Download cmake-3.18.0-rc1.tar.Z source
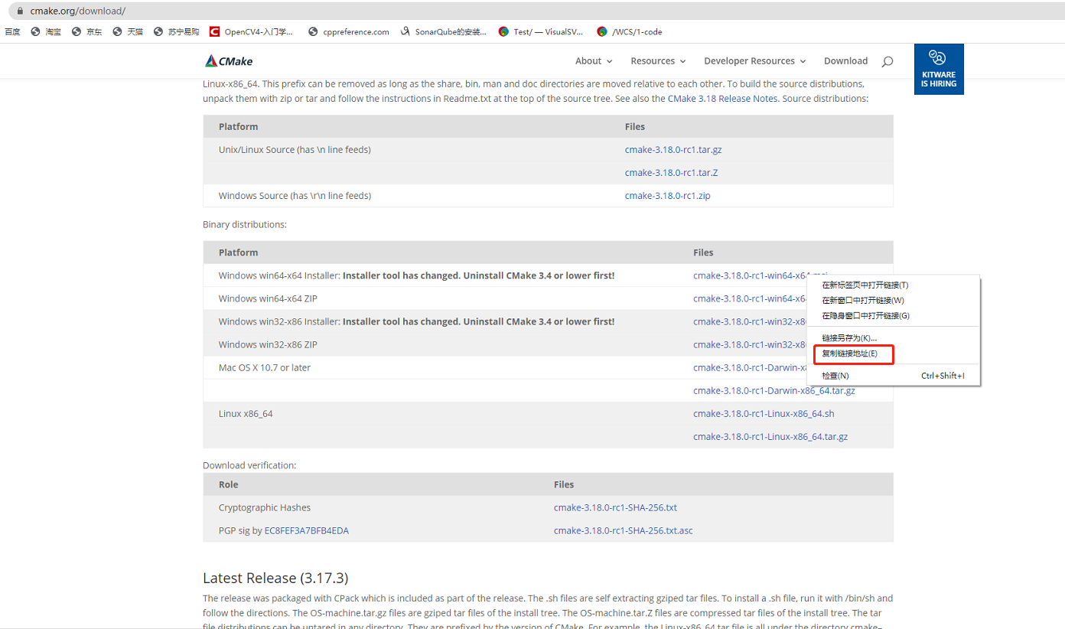The height and width of the screenshot is (629, 1065). pos(671,173)
